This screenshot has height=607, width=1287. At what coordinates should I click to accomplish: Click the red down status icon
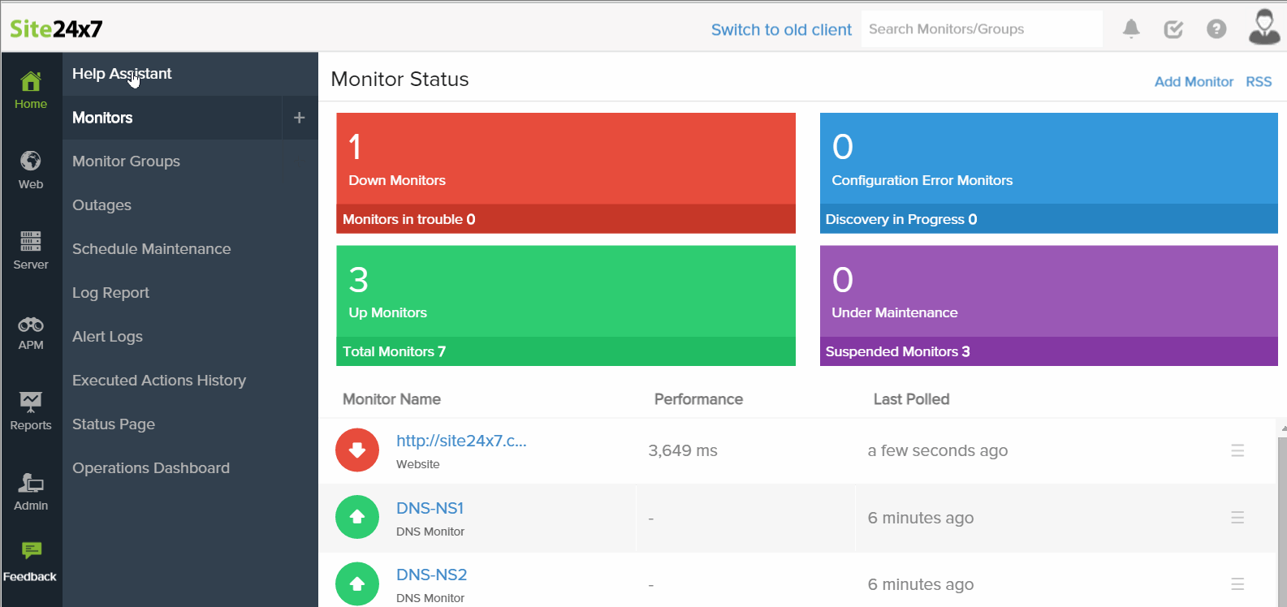[357, 450]
